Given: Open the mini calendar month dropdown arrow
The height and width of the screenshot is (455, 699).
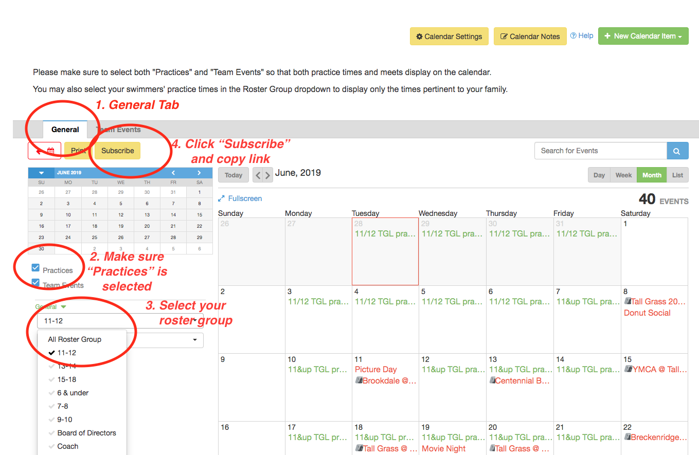Looking at the screenshot, I should pyautogui.click(x=42, y=173).
